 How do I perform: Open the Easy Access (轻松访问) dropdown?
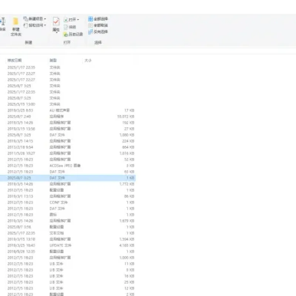click(34, 25)
